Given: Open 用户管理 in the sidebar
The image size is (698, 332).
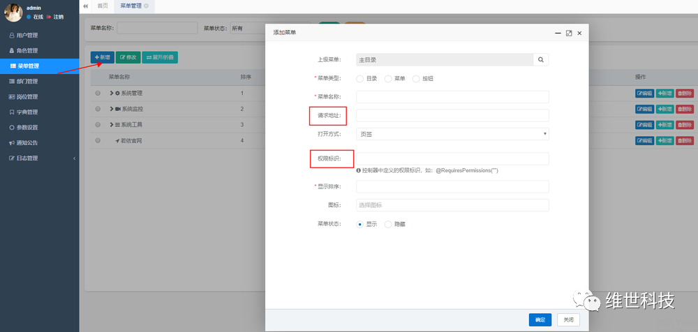Looking at the screenshot, I should [40, 36].
